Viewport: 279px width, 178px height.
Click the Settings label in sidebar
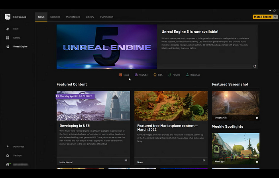pos(17,156)
